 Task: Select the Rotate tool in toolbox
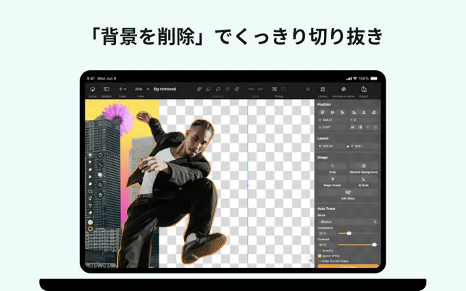click(101, 155)
